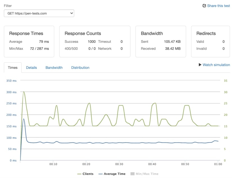Click the Min/Max value 72 / 287 ms
This screenshot has height=178, width=232.
39,49
